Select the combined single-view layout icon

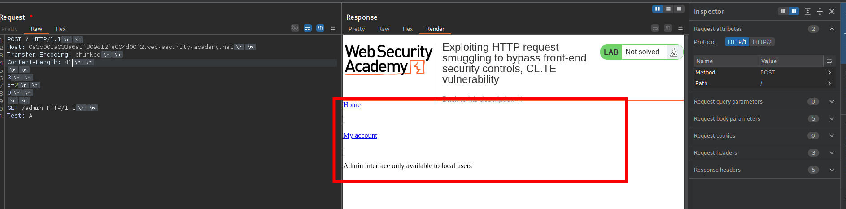pyautogui.click(x=679, y=9)
